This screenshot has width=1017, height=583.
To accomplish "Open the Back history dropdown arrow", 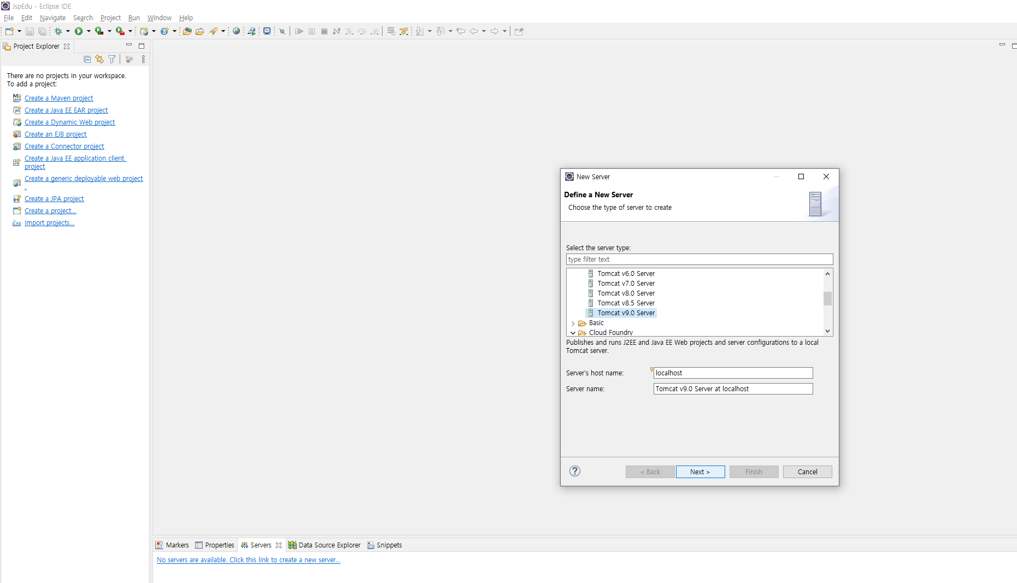I will 484,31.
